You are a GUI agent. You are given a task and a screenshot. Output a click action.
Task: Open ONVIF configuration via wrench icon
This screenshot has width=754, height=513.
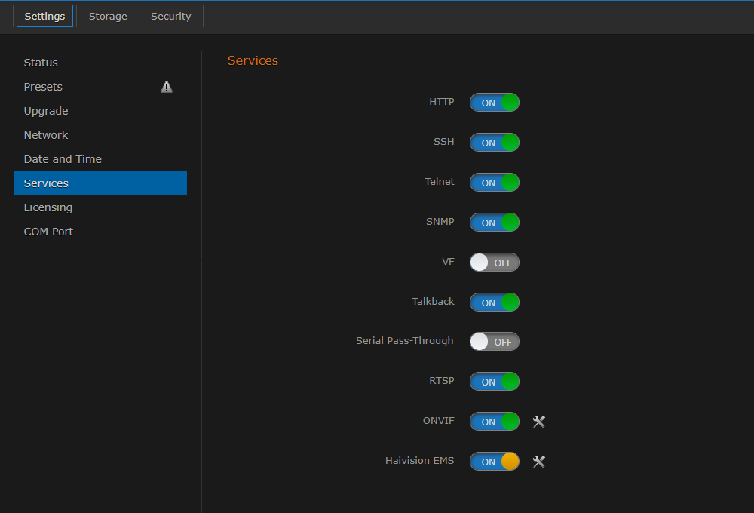pyautogui.click(x=538, y=421)
